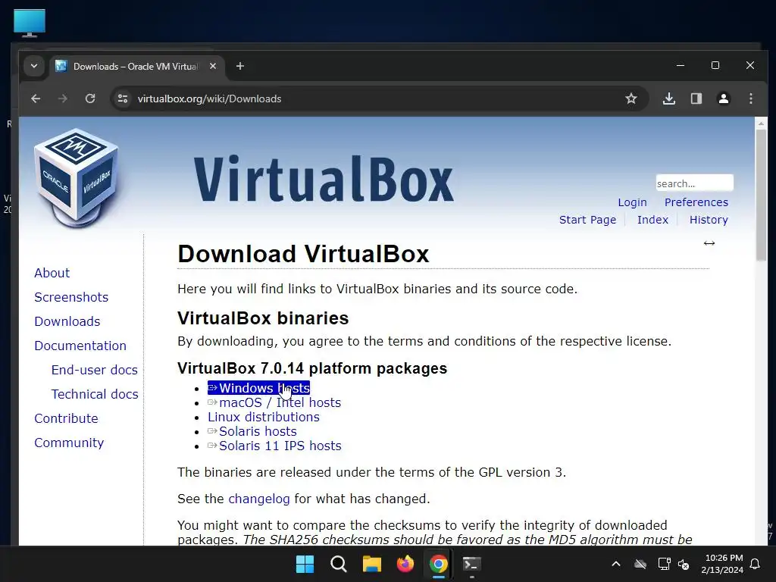The image size is (776, 582).
Task: Open taskbar Search
Action: coord(339,564)
